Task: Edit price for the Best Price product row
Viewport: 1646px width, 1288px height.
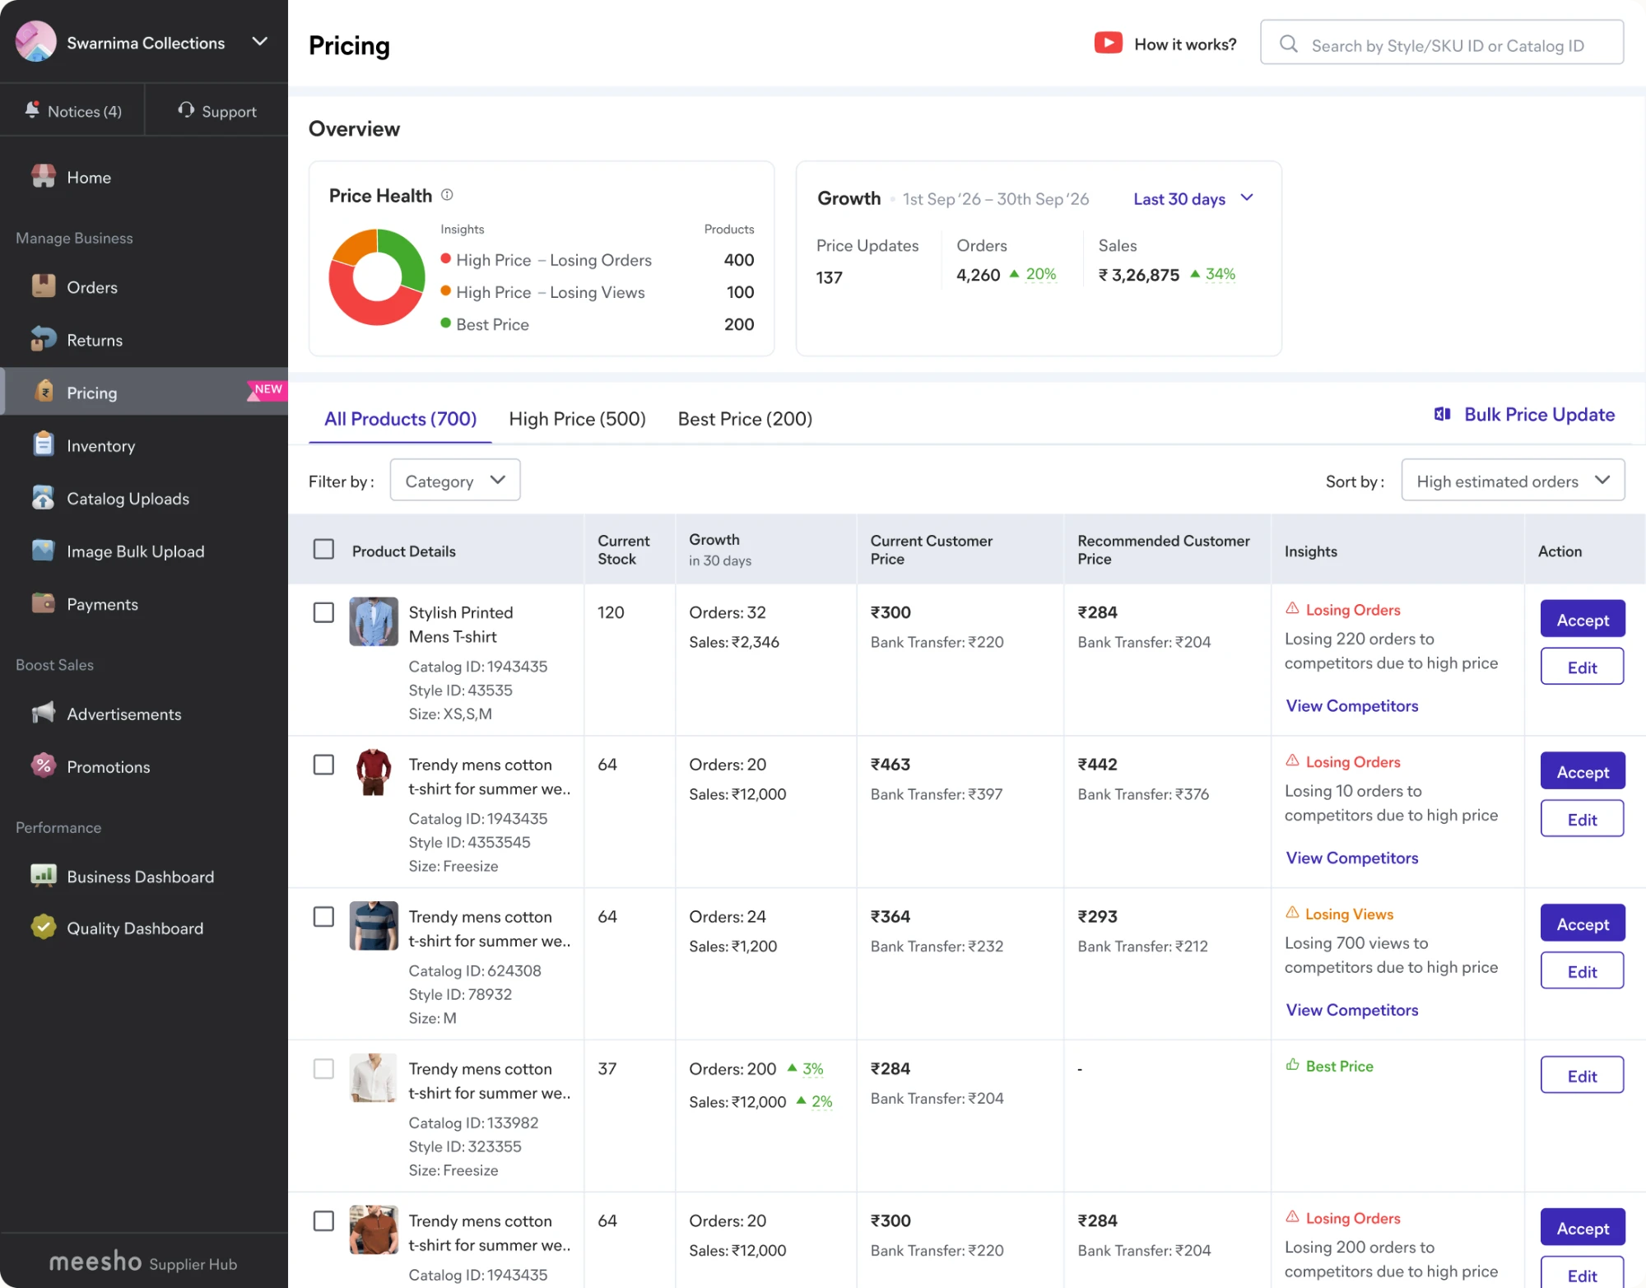Action: 1582,1076
